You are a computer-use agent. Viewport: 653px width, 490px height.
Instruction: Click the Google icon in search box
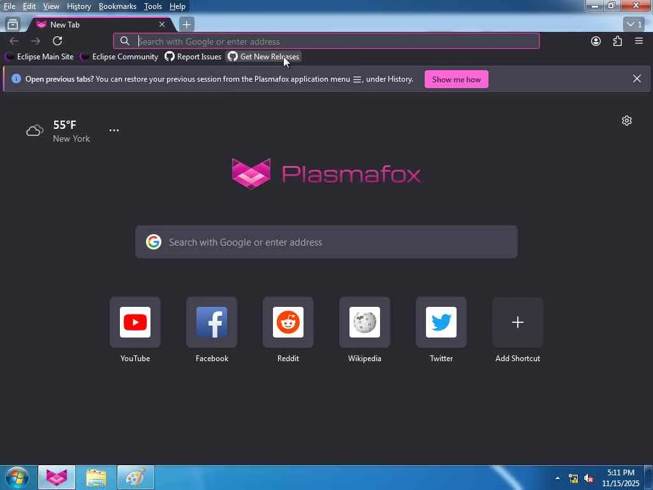[x=154, y=242]
